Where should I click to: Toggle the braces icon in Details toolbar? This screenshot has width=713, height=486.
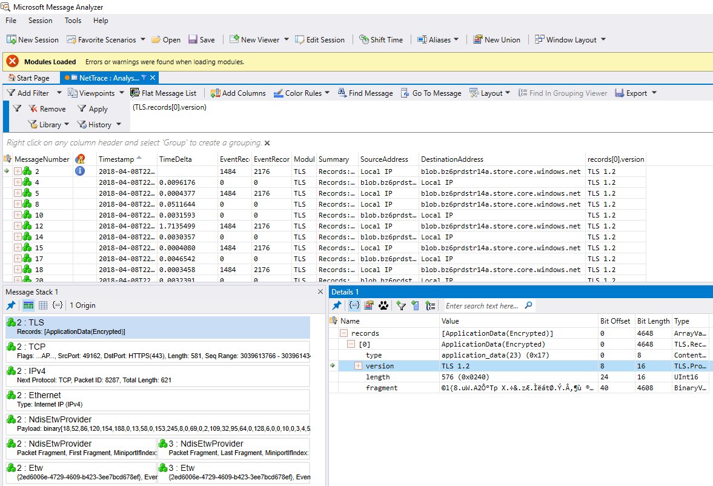click(354, 305)
